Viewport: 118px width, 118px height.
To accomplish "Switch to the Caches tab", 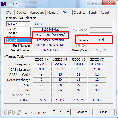I will 21,13.
